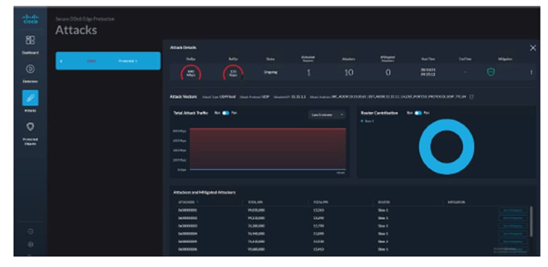Click the Cisco logo
548x267 pixels.
30,18
